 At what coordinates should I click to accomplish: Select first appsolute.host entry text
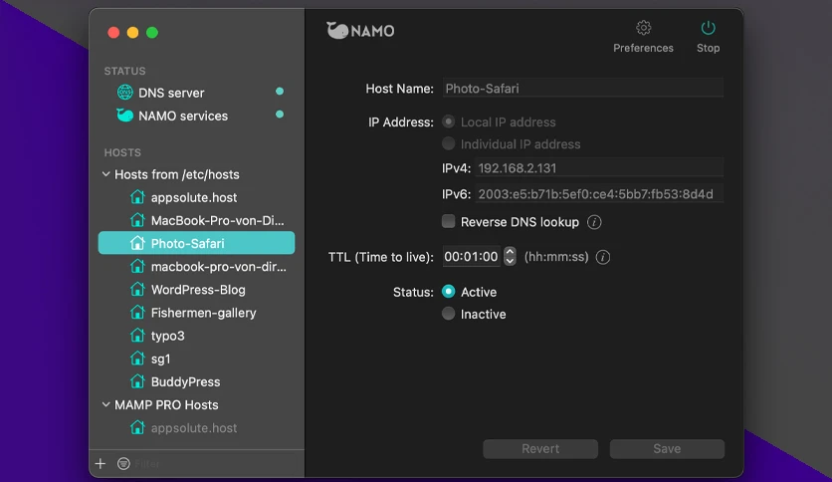(x=194, y=197)
